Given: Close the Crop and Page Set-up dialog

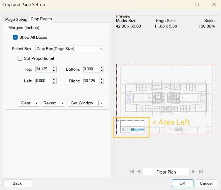Looking at the screenshot, I should pos(214,4).
